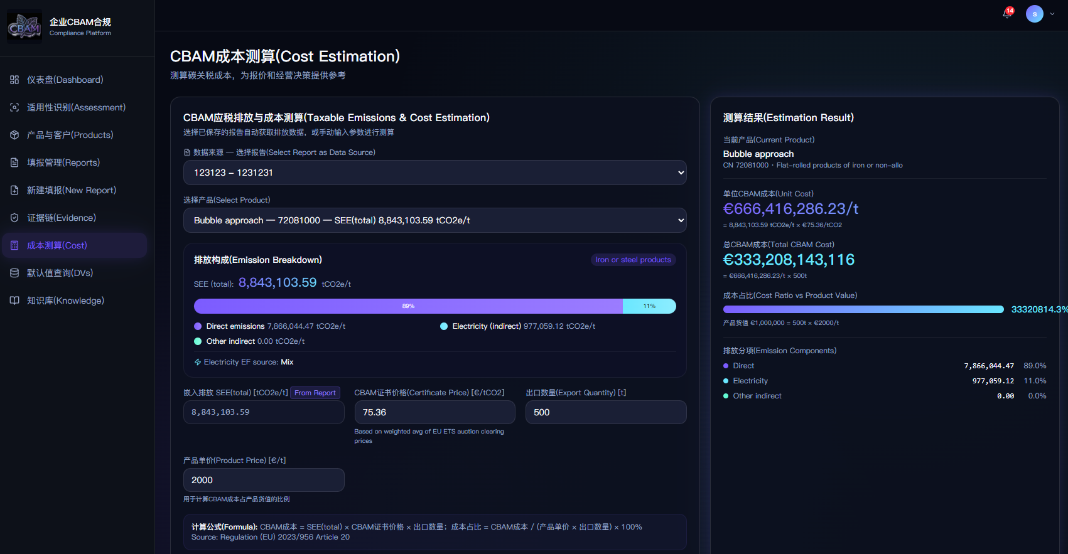Image resolution: width=1068 pixels, height=554 pixels.
Task: Open the Bubble approach product dropdown
Action: [434, 220]
